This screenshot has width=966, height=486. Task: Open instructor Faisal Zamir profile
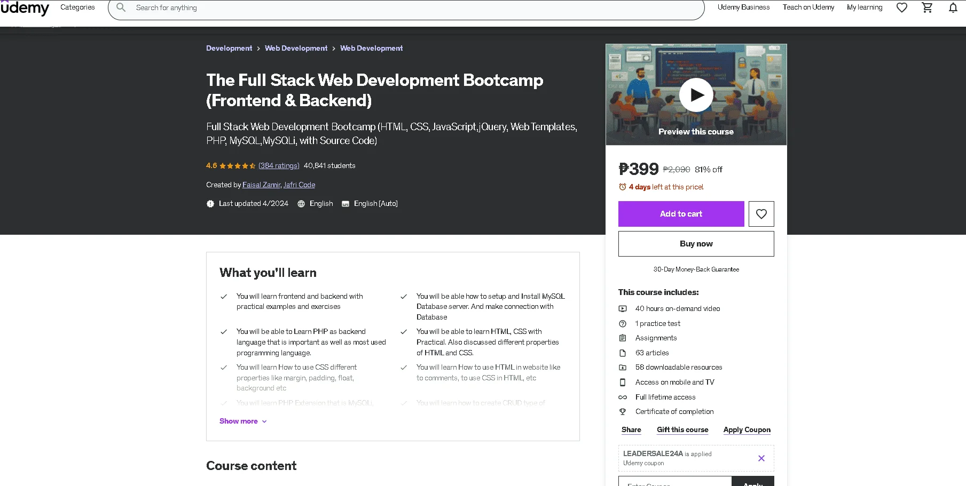coord(261,185)
